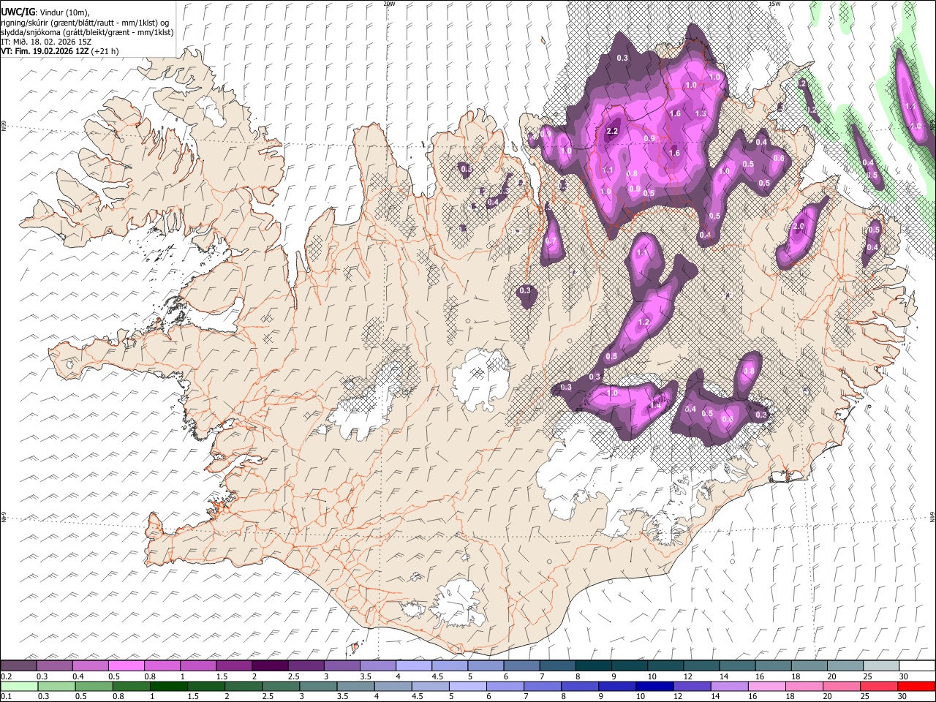Pick the light gray 25 swatch, upper legend row
Screen dimensions: 936x702
[x=880, y=665]
